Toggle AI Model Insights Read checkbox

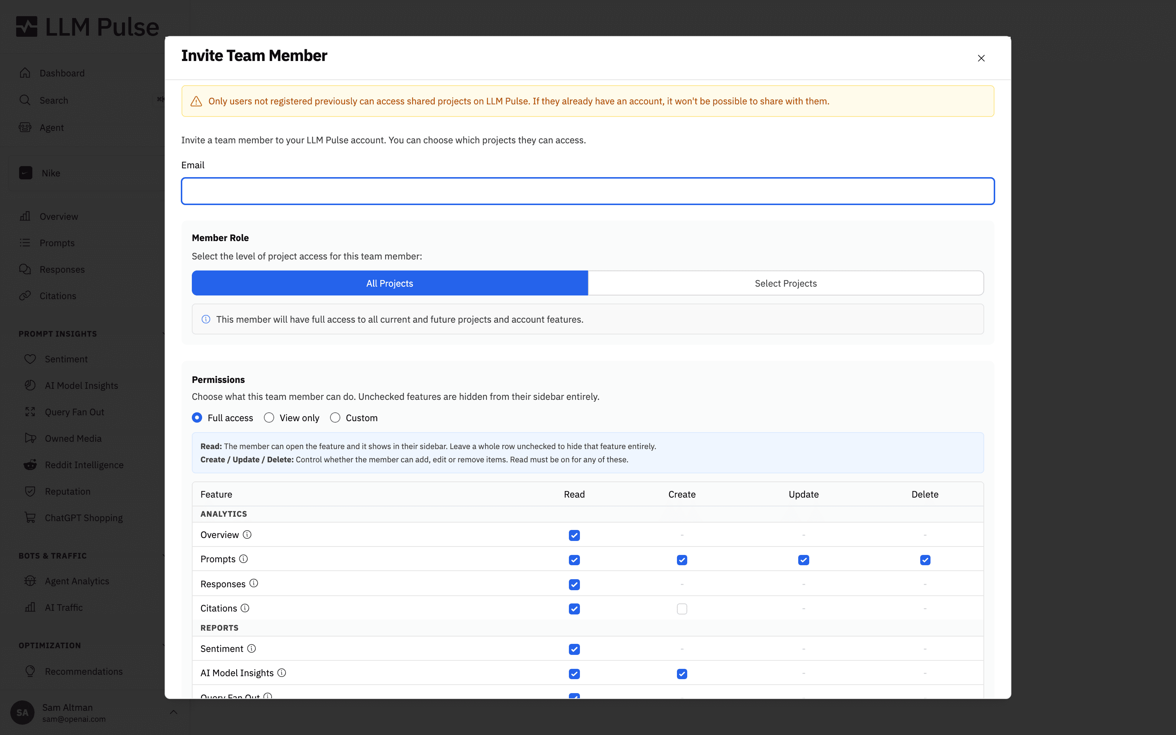click(574, 674)
